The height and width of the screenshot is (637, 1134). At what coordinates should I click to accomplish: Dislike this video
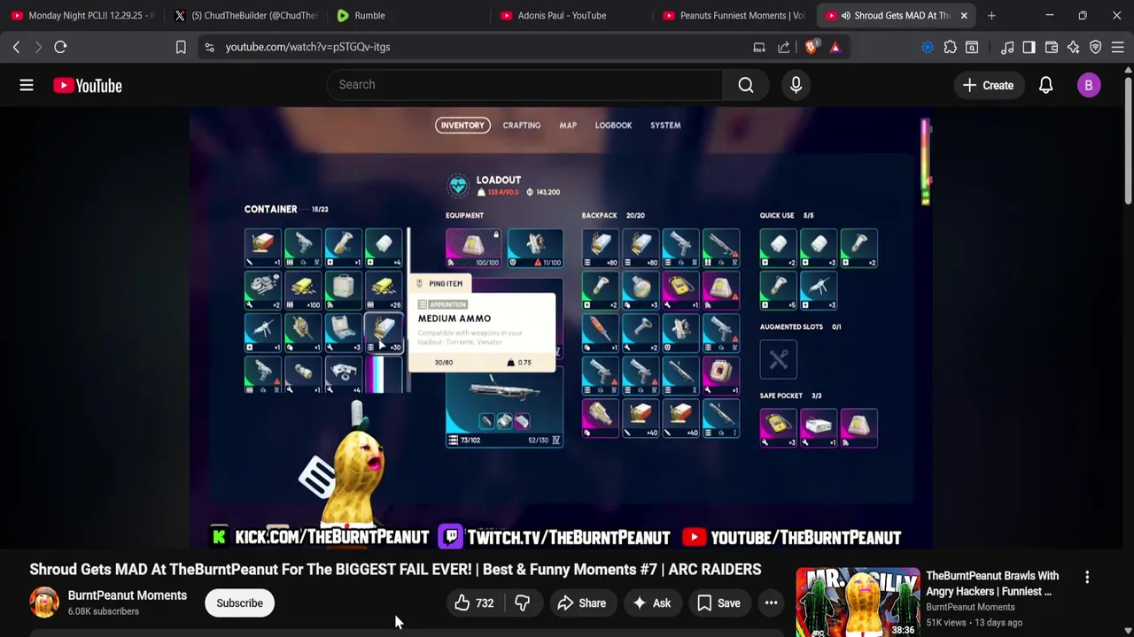[522, 603]
